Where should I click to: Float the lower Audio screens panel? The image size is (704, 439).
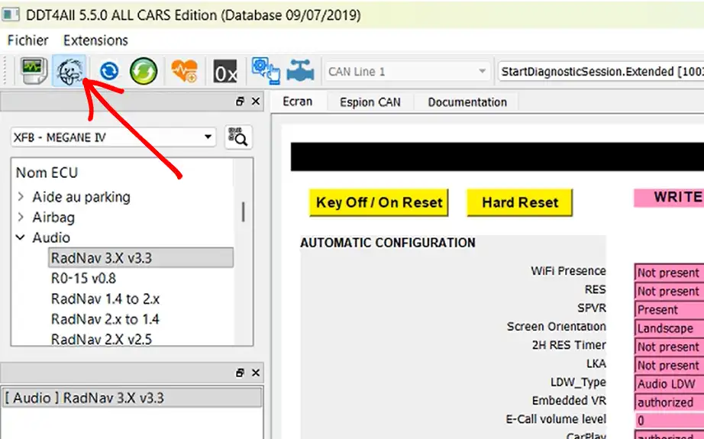click(x=241, y=373)
